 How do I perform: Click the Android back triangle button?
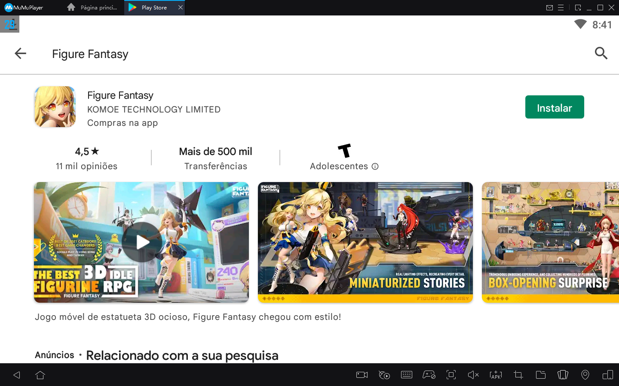click(x=17, y=375)
